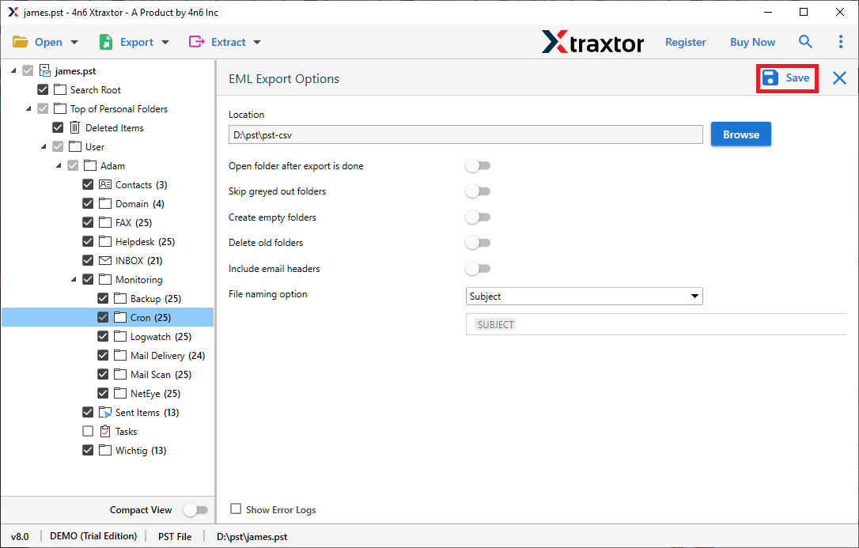The height and width of the screenshot is (548, 859).
Task: Click the Tasks clipboard icon
Action: (105, 432)
